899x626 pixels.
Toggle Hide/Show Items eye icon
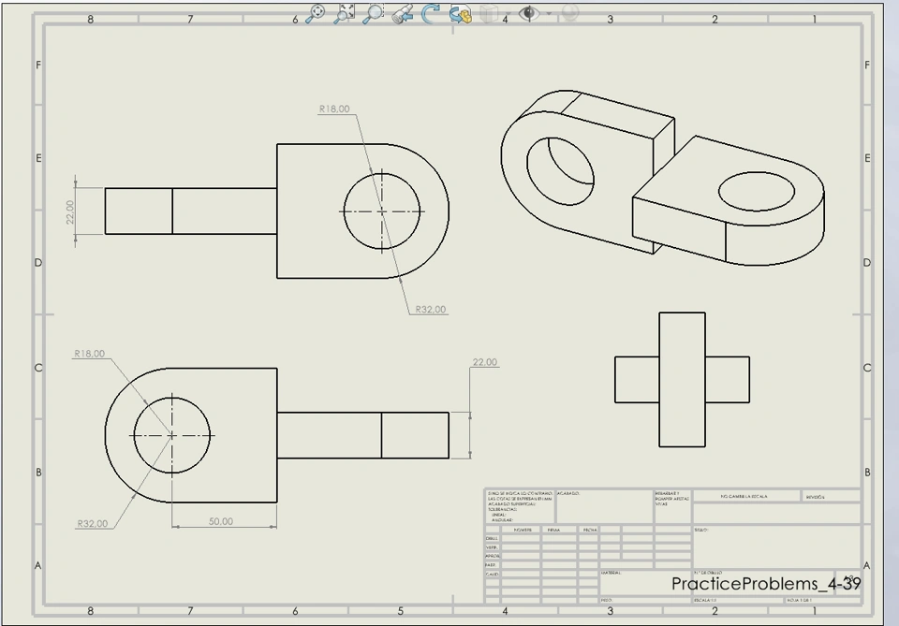click(528, 13)
